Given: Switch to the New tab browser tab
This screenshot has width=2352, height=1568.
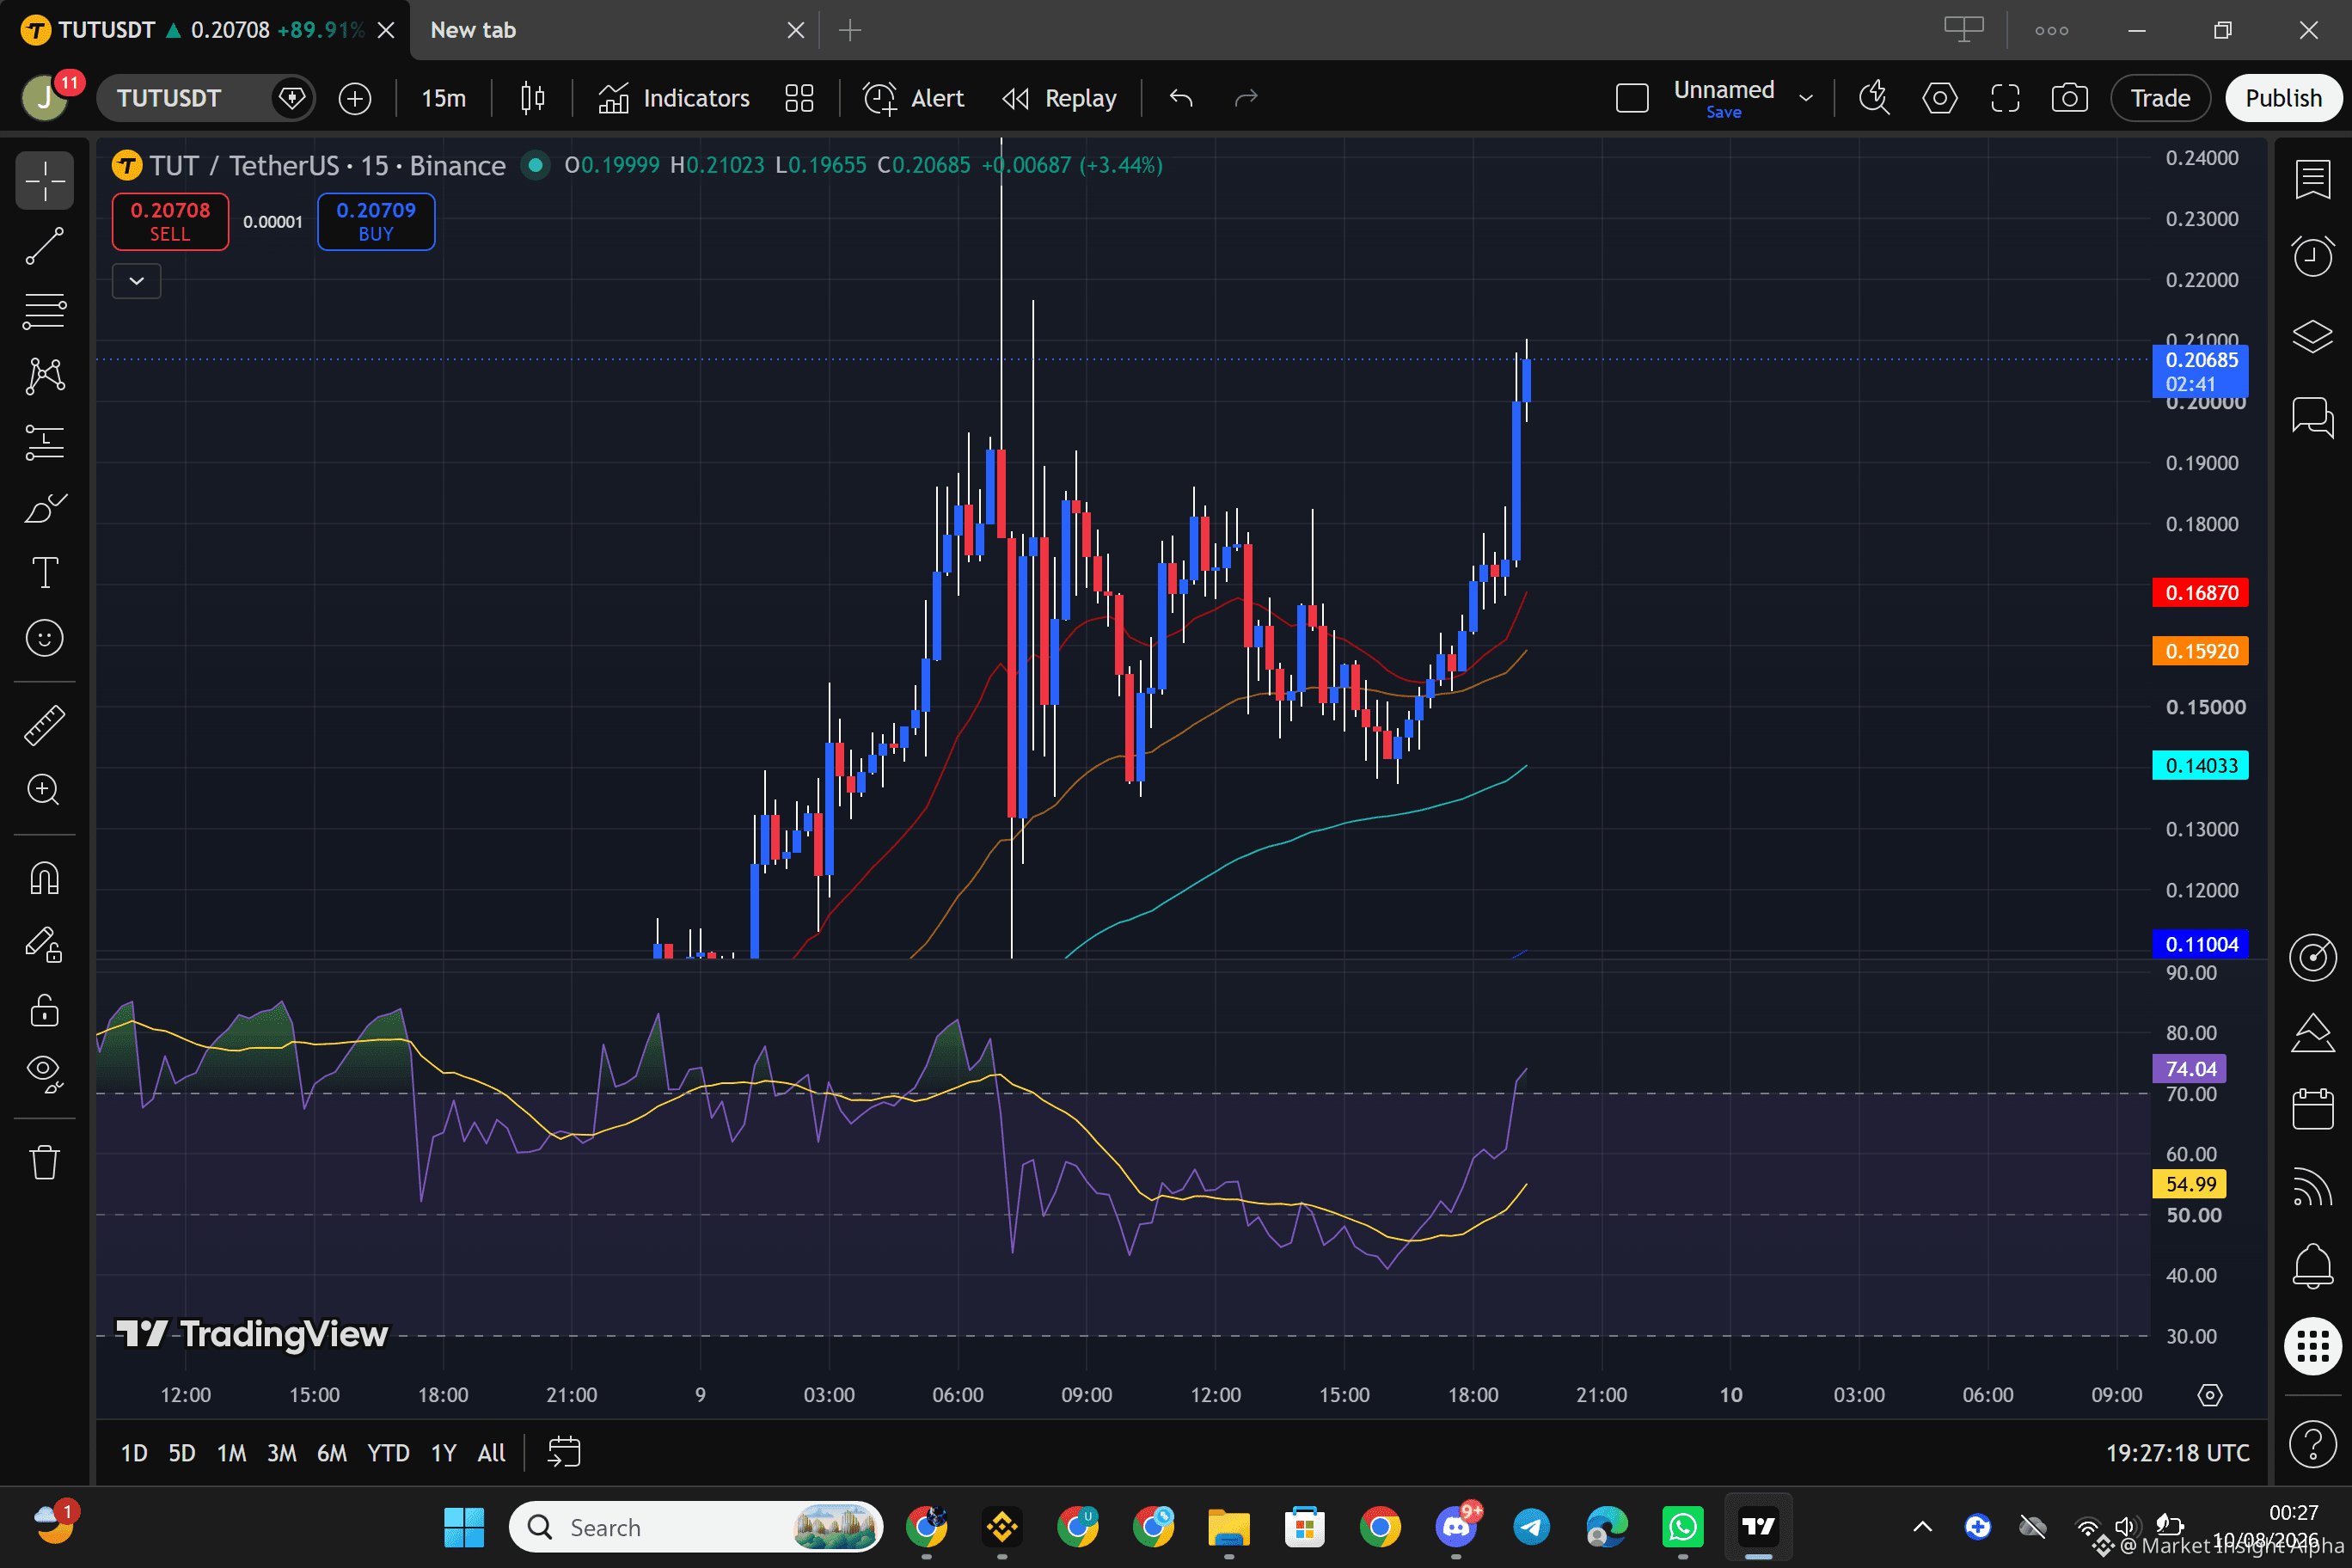Looking at the screenshot, I should [x=613, y=30].
